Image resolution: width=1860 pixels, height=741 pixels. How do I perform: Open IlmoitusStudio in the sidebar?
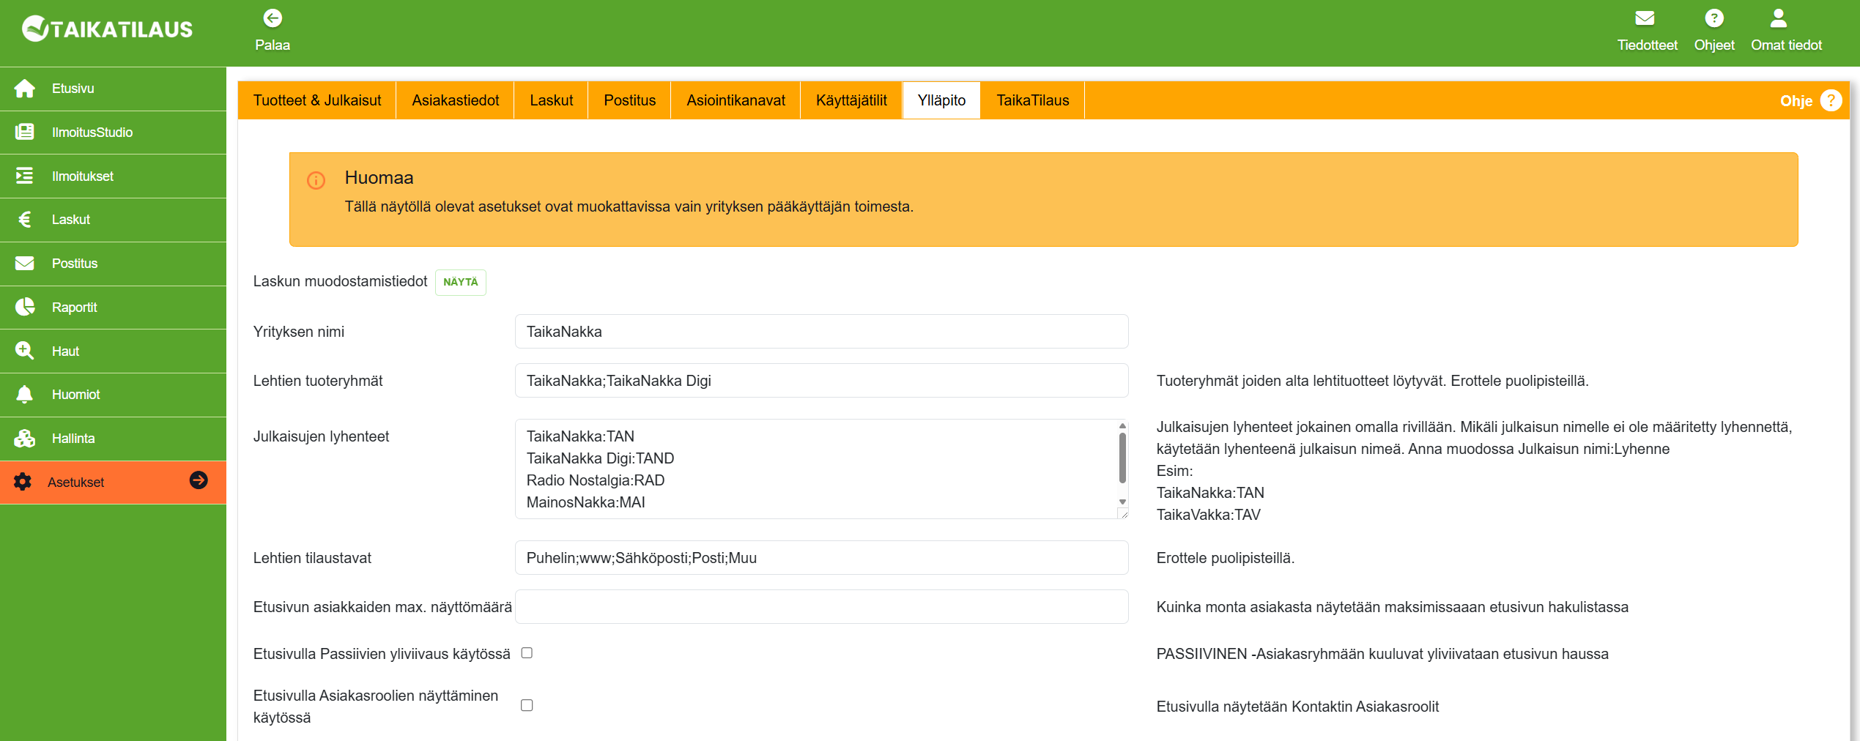pyautogui.click(x=92, y=133)
